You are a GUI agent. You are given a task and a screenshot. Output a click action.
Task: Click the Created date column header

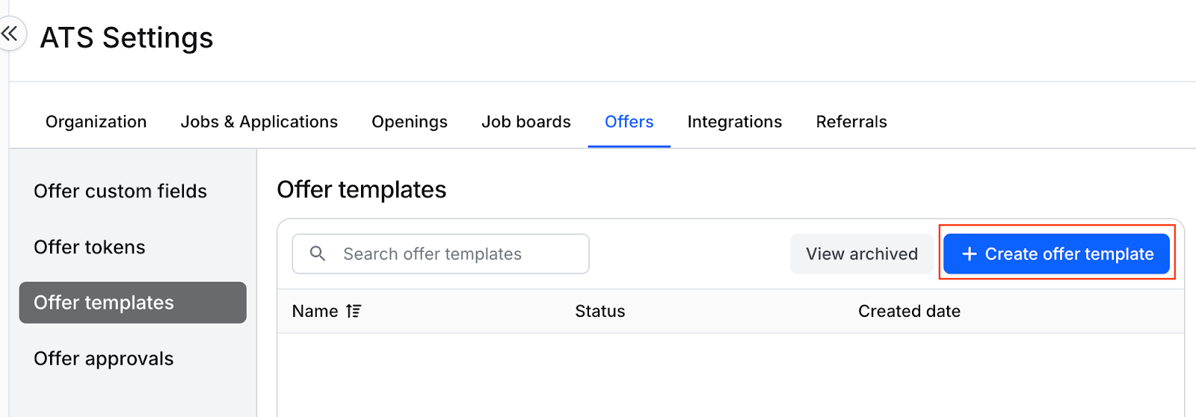point(909,311)
